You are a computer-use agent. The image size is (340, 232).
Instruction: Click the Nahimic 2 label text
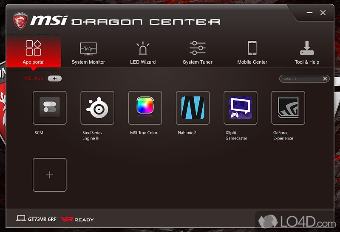coord(187,133)
